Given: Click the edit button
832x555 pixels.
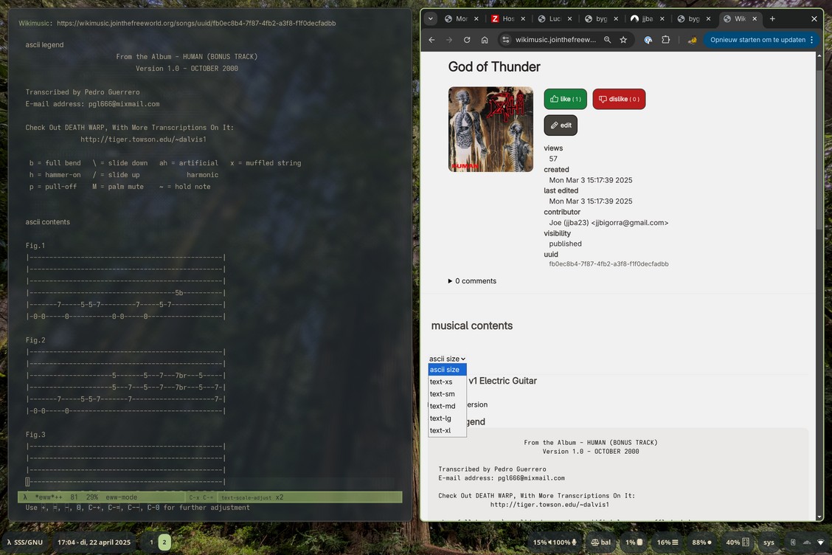Looking at the screenshot, I should coord(561,125).
